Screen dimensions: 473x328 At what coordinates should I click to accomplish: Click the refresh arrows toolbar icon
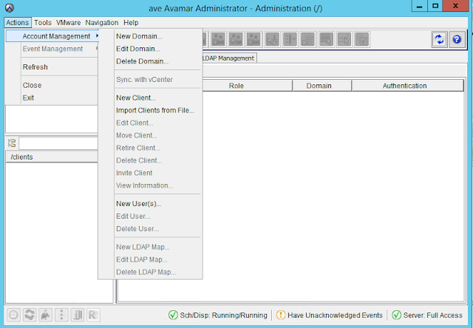coord(439,39)
